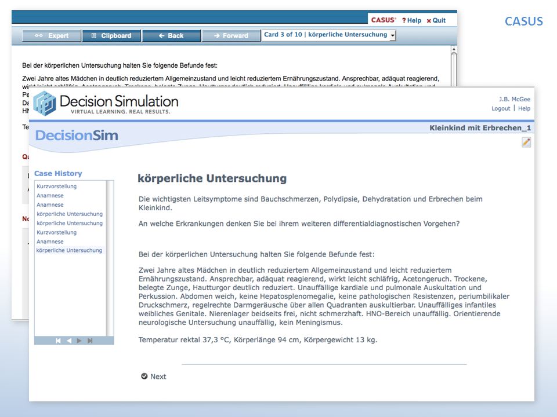Open the topmost Kurzvorstellung history entry
The height and width of the screenshot is (417, 557).
pos(56,186)
